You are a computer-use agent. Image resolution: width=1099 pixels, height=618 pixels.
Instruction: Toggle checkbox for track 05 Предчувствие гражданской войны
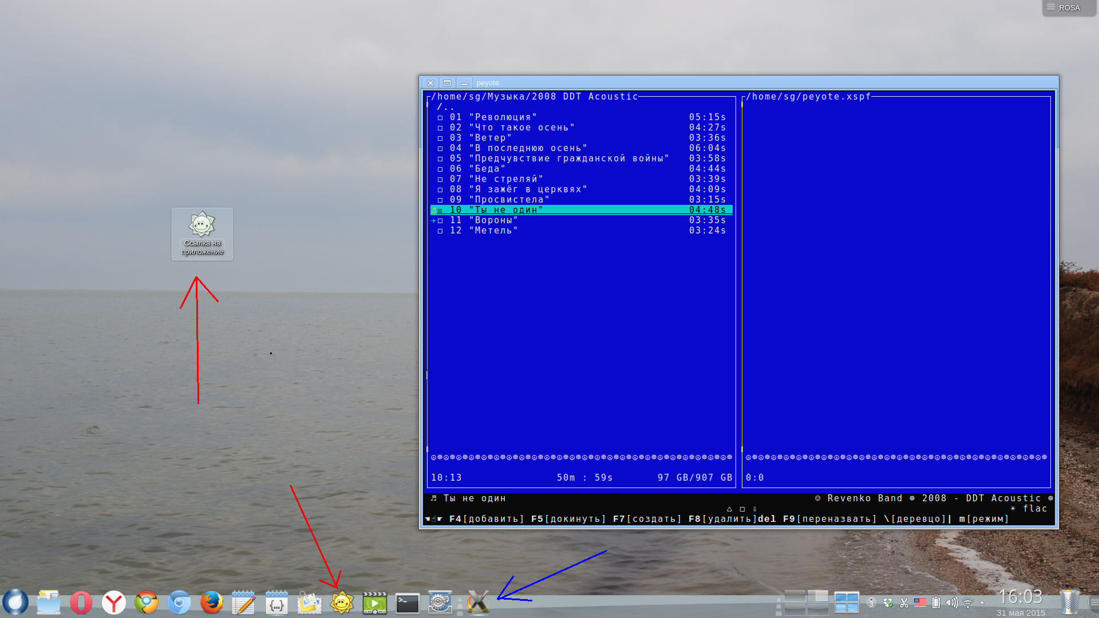coord(440,159)
